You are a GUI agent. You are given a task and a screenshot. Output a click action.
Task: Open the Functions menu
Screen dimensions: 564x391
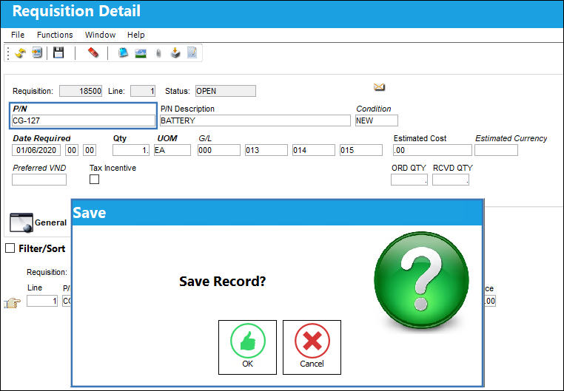55,35
